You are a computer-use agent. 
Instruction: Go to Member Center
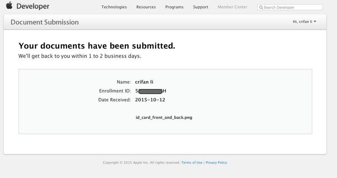click(233, 7)
